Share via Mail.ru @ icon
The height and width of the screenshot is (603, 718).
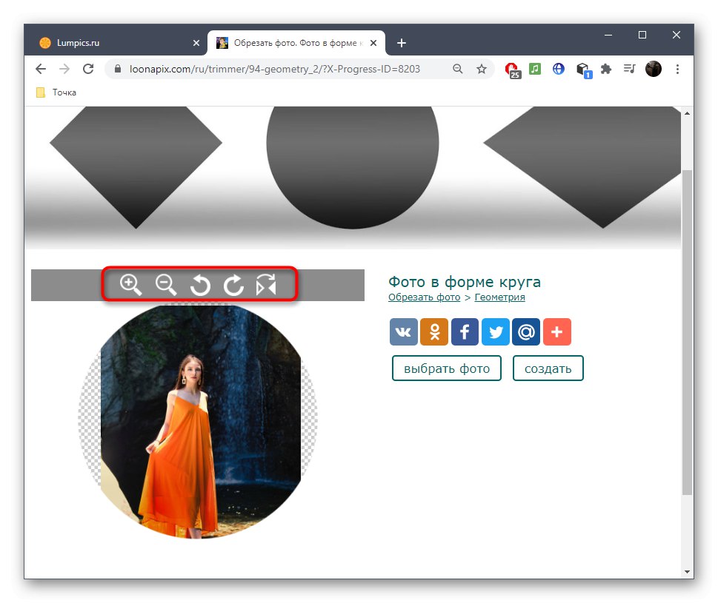click(x=526, y=331)
